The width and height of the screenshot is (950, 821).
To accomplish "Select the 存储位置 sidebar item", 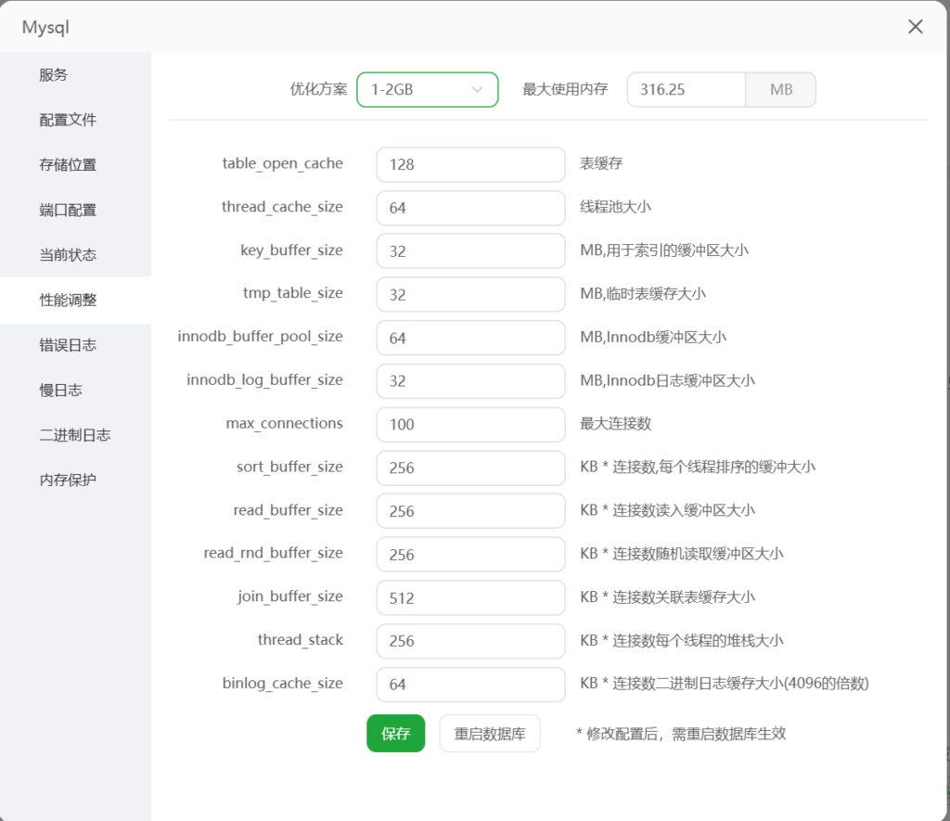I will tap(68, 165).
